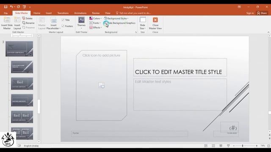271x152 pixels.
Task: Select the third layout thumbnail below the master
Action: (22, 100)
